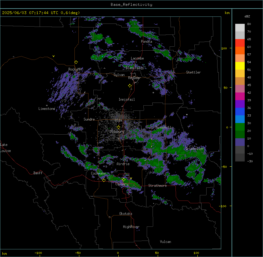Pick the royal blue swatch in dBZ legend
The height and width of the screenshot is (257, 263).
240,111
